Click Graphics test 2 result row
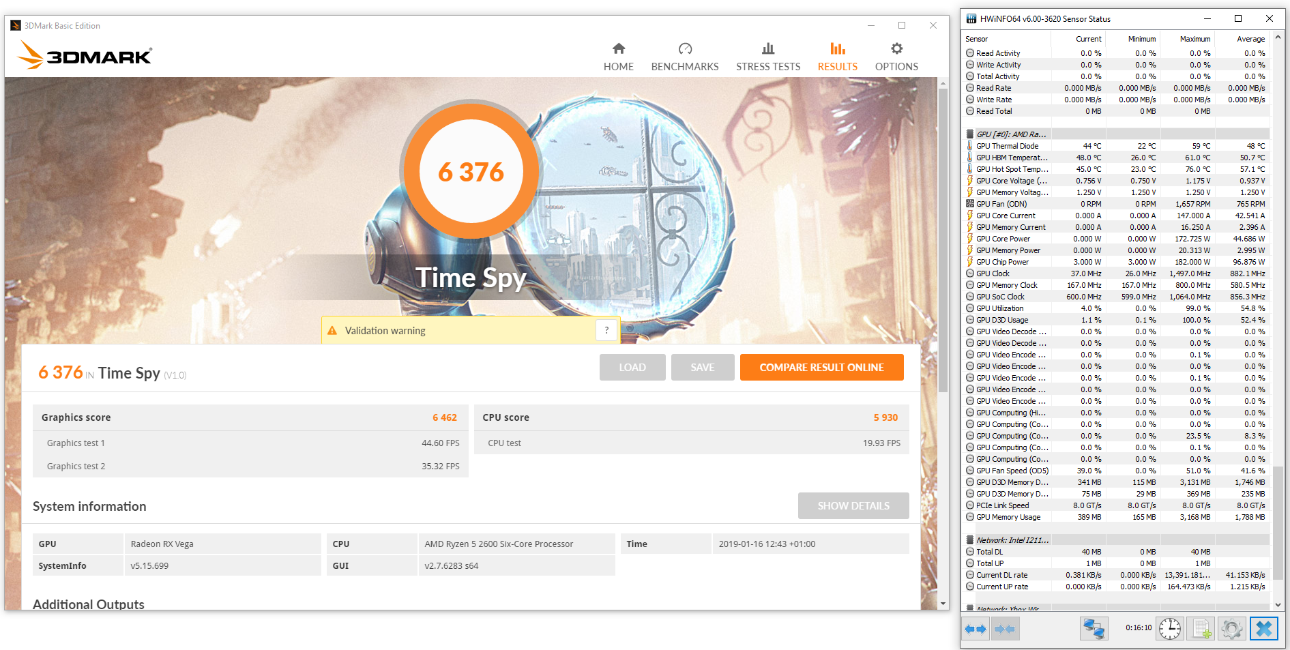Viewport: 1290px width, 650px height. coord(250,466)
